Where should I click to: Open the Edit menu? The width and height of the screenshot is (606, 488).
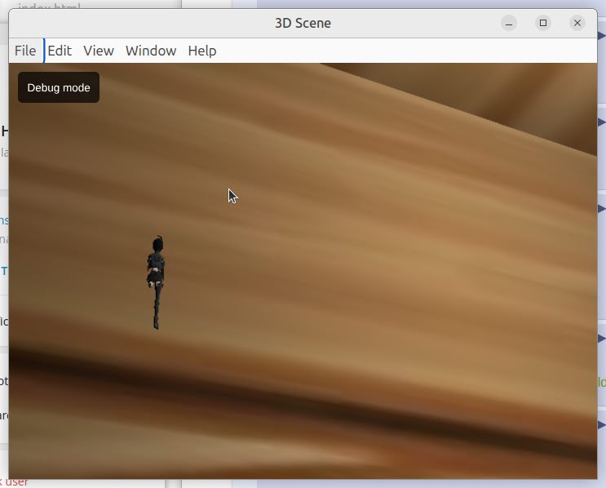coord(60,51)
